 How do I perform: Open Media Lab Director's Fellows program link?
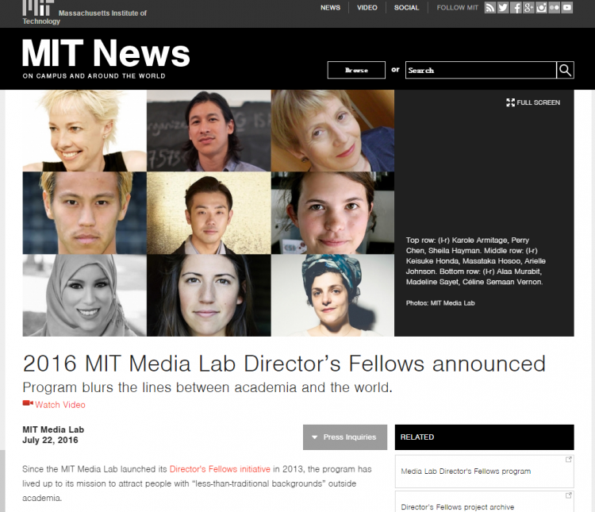click(466, 472)
